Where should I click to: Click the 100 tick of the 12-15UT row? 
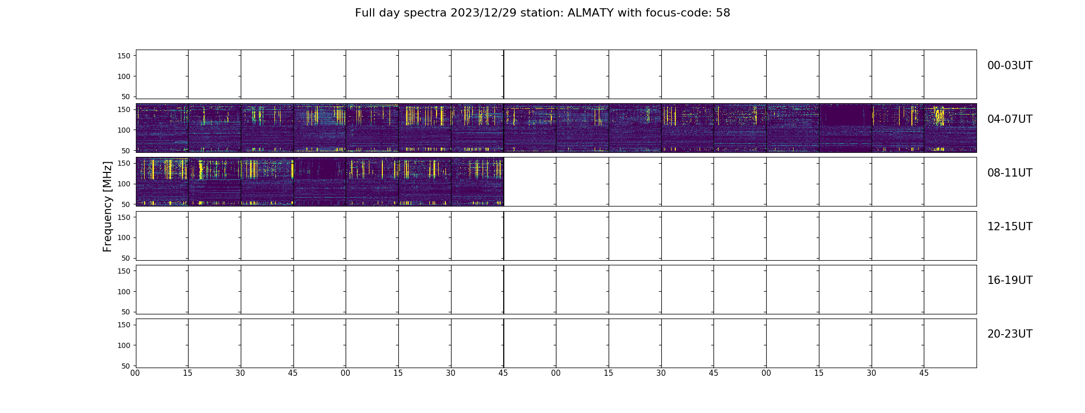point(124,237)
